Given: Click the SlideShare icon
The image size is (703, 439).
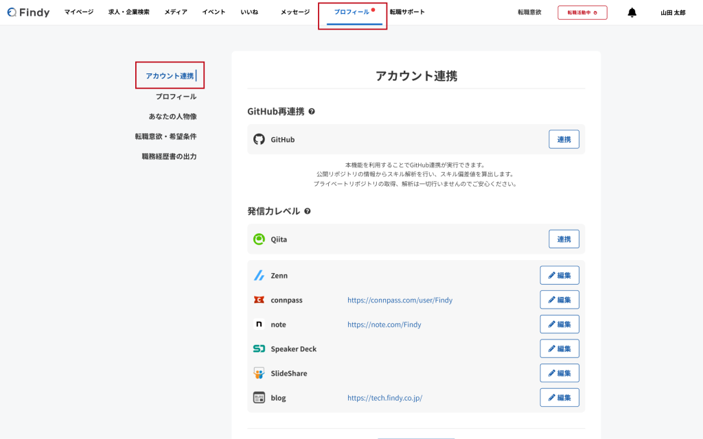Looking at the screenshot, I should tap(259, 374).
